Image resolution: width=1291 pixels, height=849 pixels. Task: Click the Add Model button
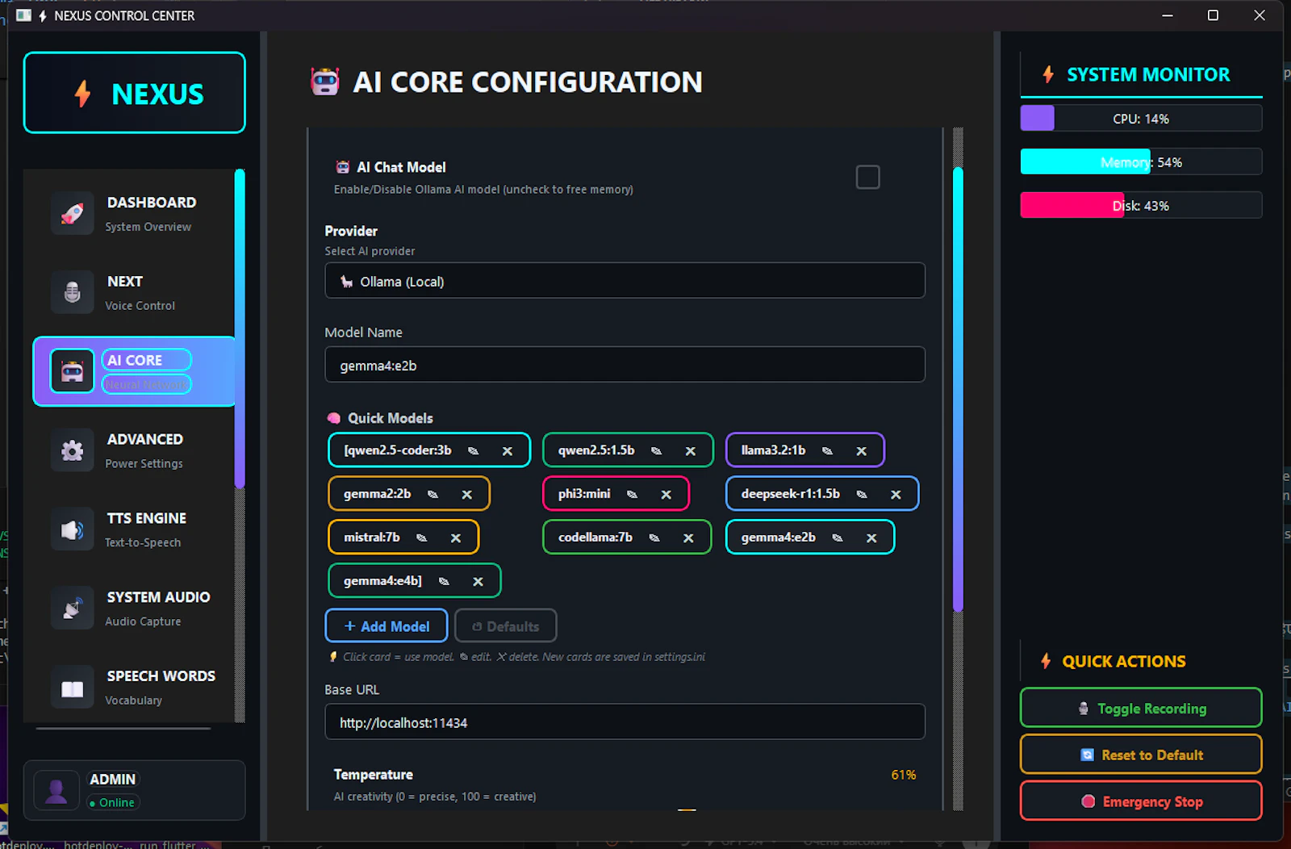click(x=386, y=625)
